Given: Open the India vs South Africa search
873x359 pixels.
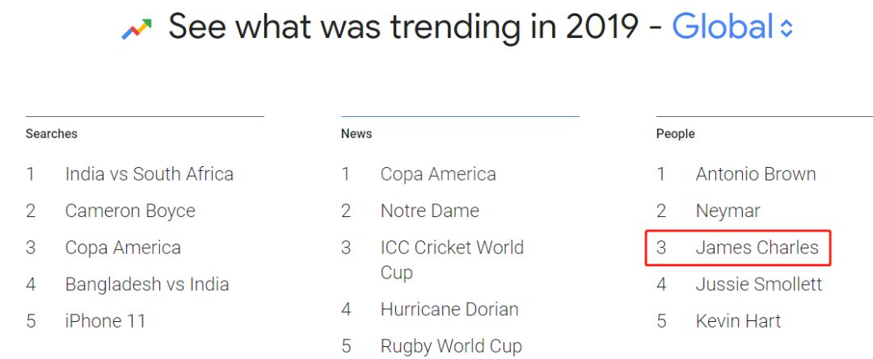Looking at the screenshot, I should (x=149, y=174).
